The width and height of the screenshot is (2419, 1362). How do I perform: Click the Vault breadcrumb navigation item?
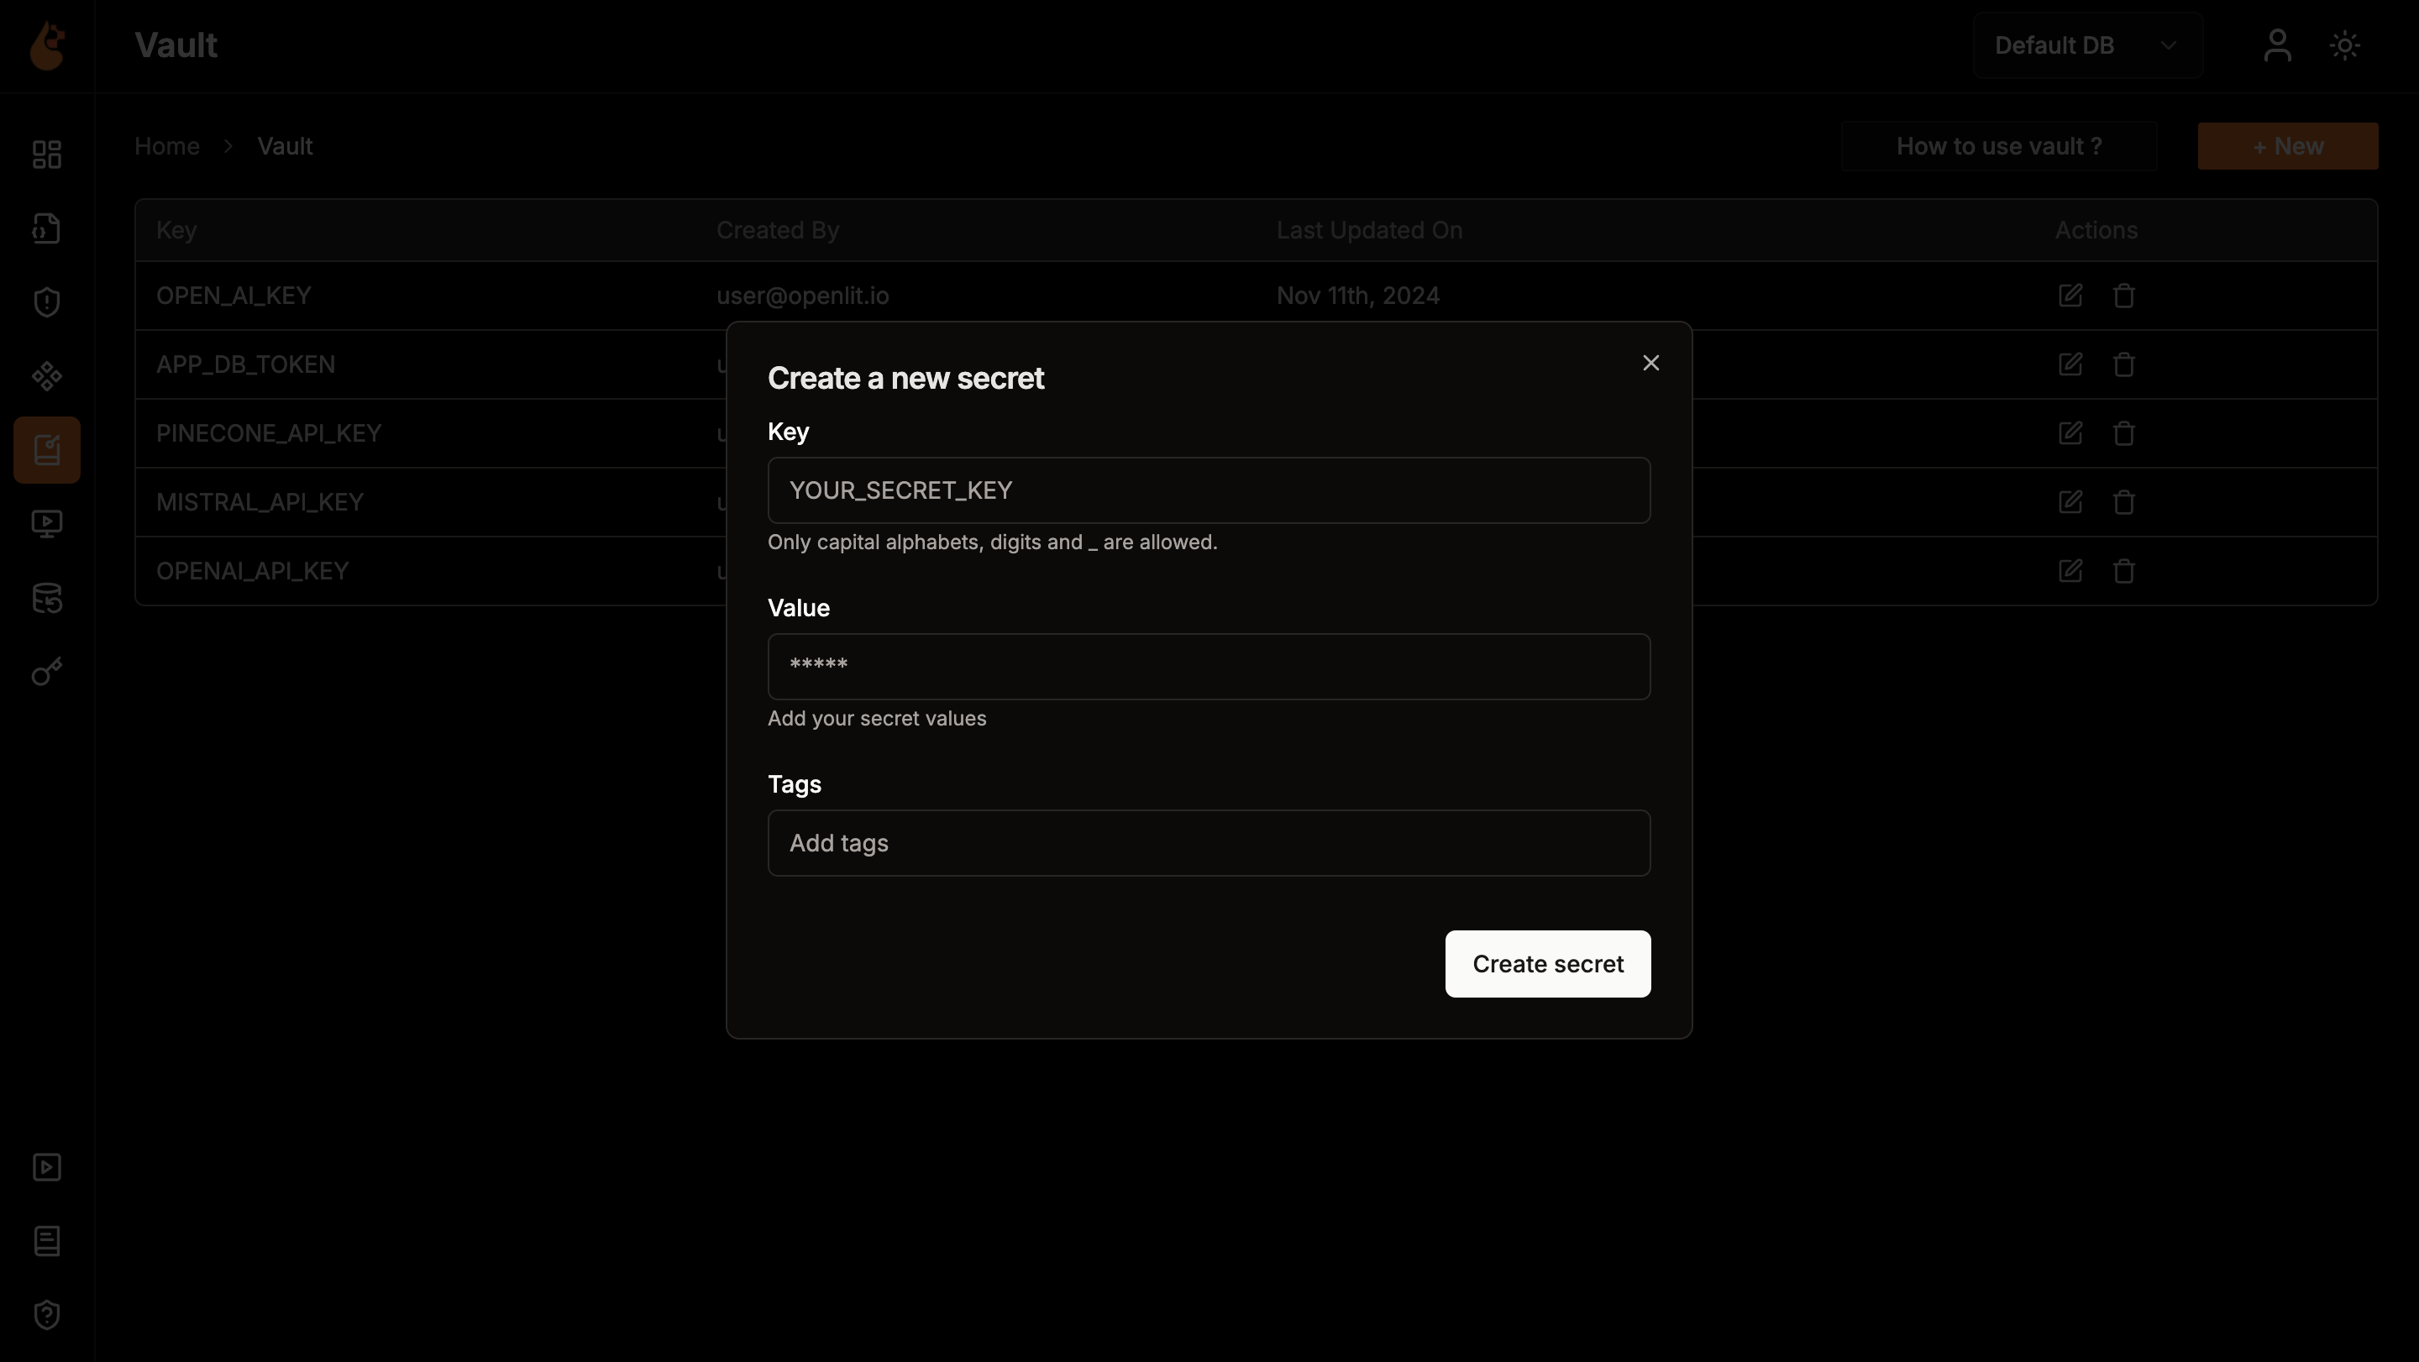pyautogui.click(x=284, y=146)
